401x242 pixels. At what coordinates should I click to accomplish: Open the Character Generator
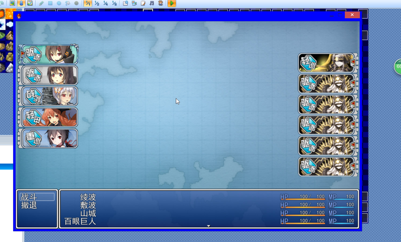161,3
